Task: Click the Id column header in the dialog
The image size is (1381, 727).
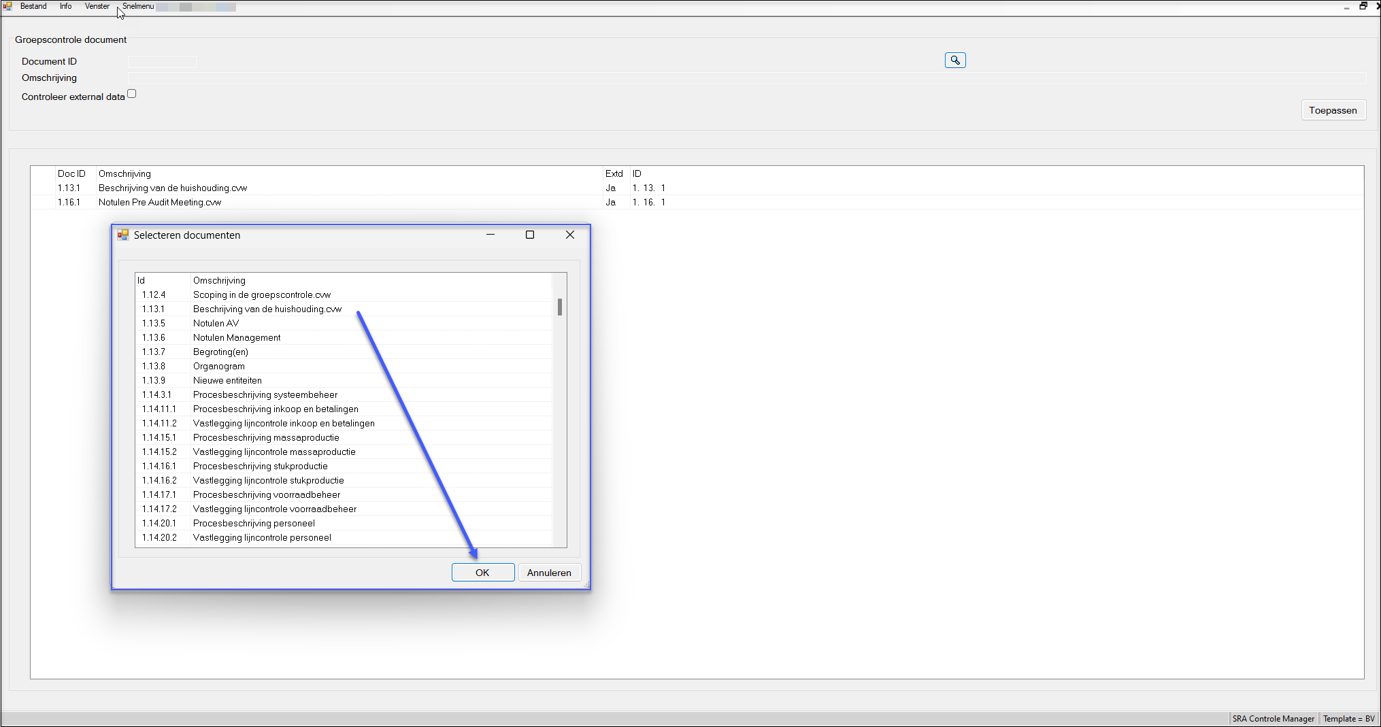Action: point(163,281)
